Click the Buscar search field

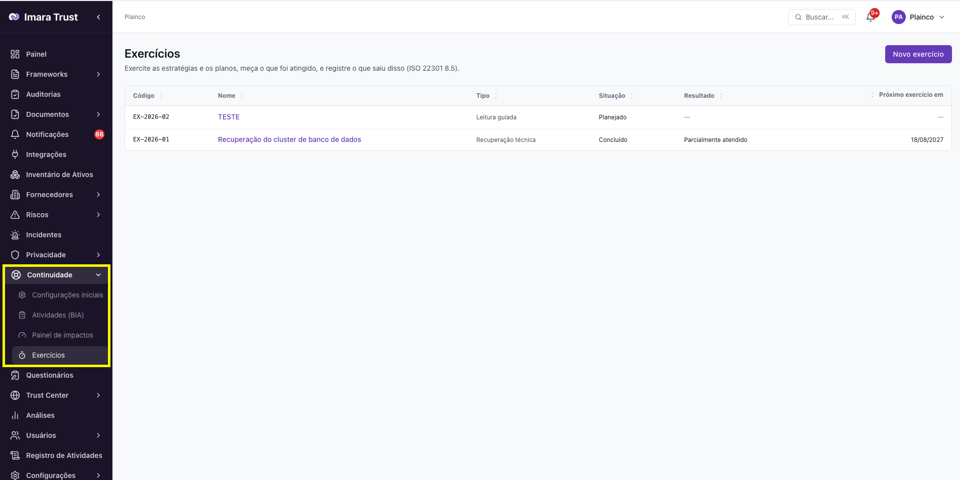pos(821,17)
